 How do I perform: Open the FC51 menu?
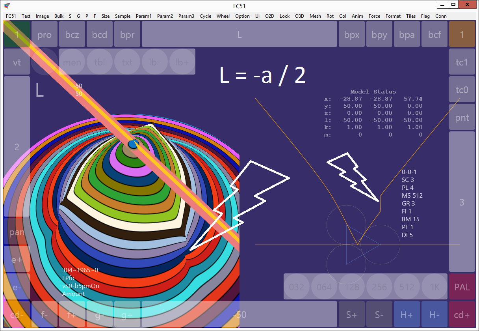pos(11,16)
